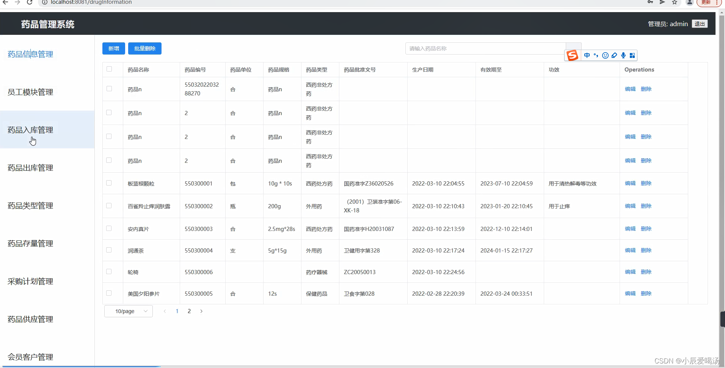Switch Chinese/English input mode (中)

[587, 55]
